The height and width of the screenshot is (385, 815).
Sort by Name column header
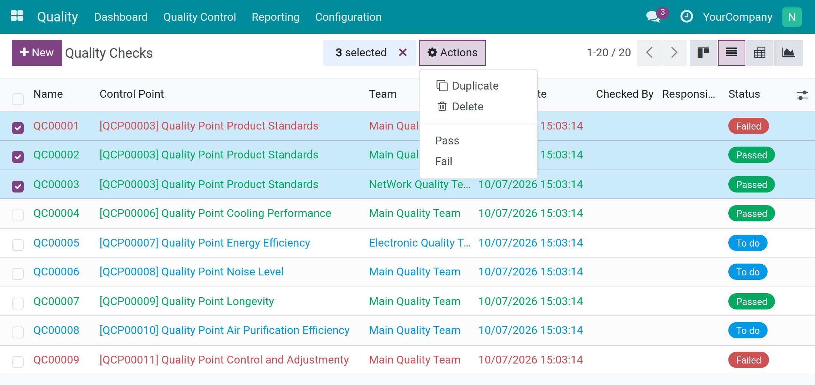coord(48,94)
